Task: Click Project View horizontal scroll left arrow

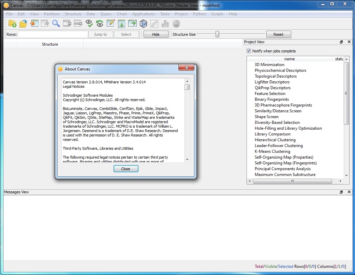Action: [250, 181]
